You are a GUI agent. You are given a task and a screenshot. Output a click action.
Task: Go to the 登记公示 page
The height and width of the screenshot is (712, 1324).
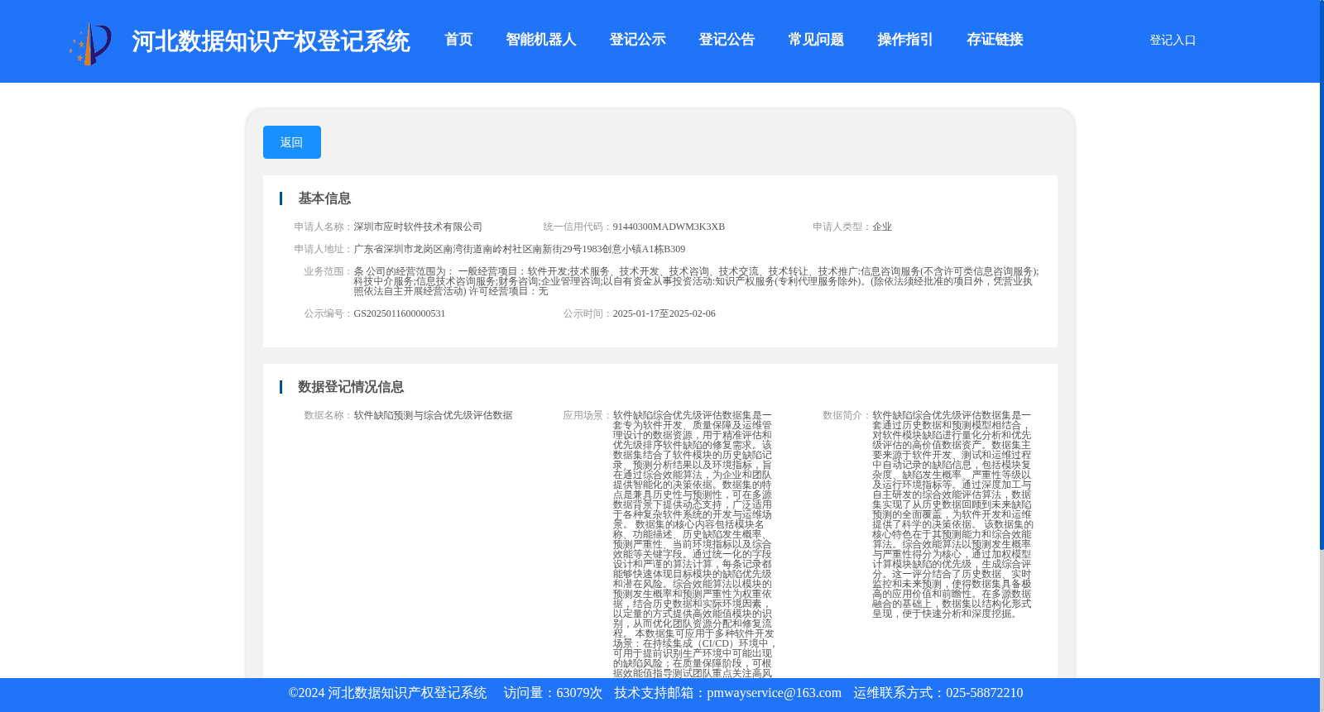coord(637,40)
